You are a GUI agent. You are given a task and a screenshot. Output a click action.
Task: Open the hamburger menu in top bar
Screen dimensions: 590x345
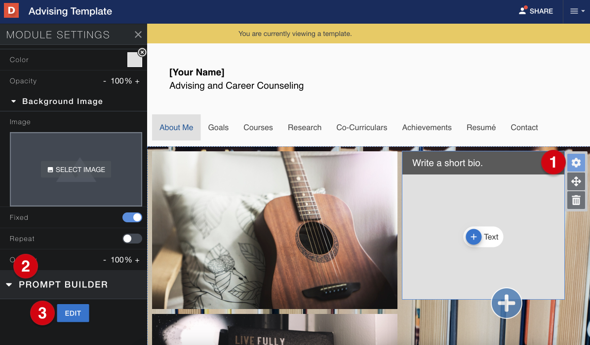click(x=577, y=11)
